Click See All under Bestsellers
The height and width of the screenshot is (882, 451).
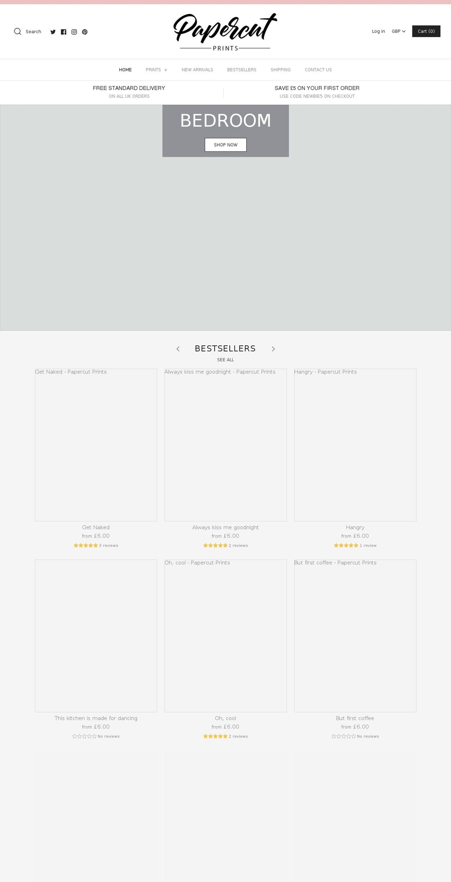click(225, 360)
